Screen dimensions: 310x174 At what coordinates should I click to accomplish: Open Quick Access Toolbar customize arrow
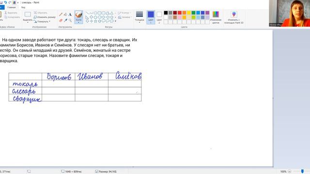click(x=18, y=2)
